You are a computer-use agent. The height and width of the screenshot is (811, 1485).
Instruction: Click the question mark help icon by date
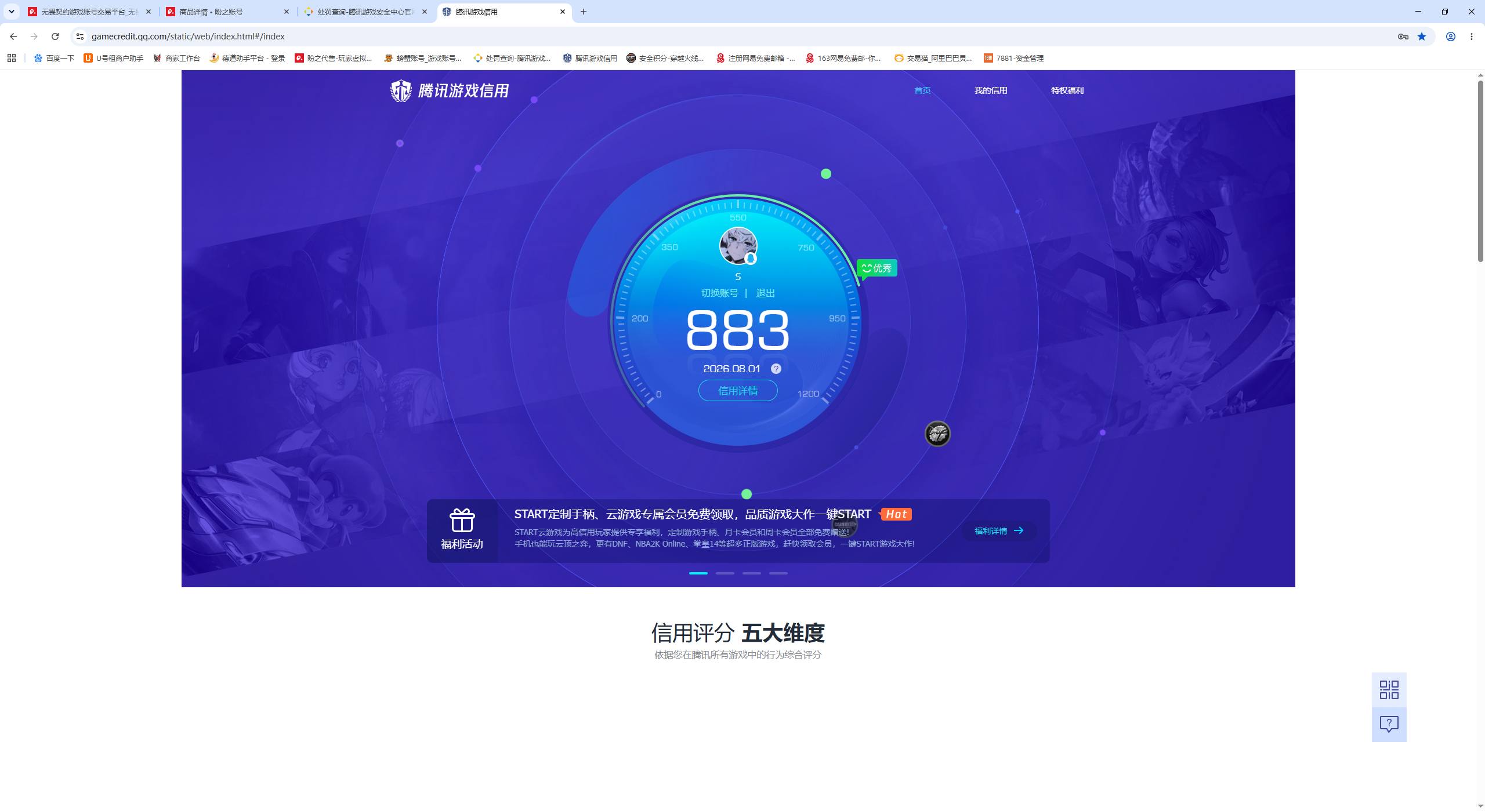(x=776, y=369)
